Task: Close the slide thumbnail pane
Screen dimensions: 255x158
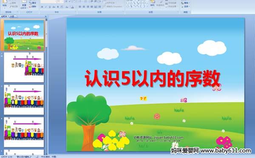Action: pos(46,17)
